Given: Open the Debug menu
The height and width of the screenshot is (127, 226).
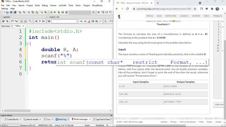Looking at the screenshot, I should coord(45,6).
